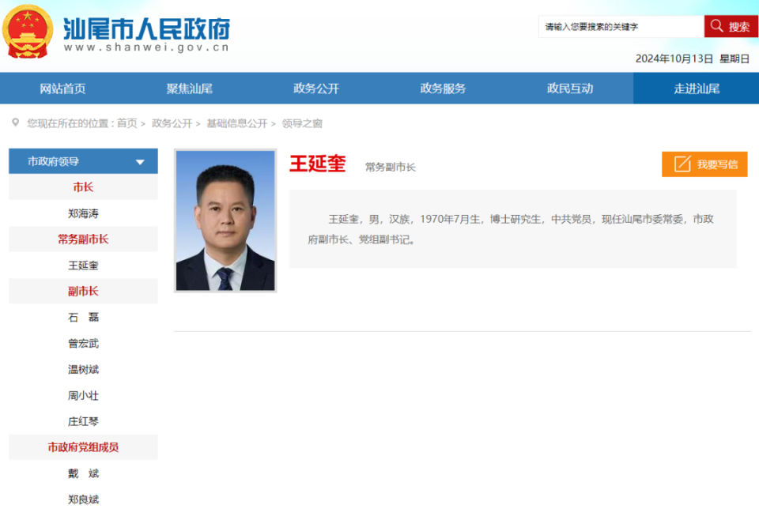This screenshot has height=520, width=759.
Task: Navigate to 网站首页
Action: point(63,88)
